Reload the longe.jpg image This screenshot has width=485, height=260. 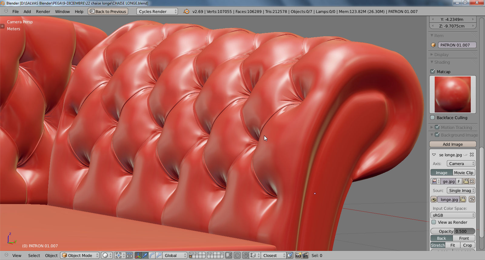pos(472,199)
